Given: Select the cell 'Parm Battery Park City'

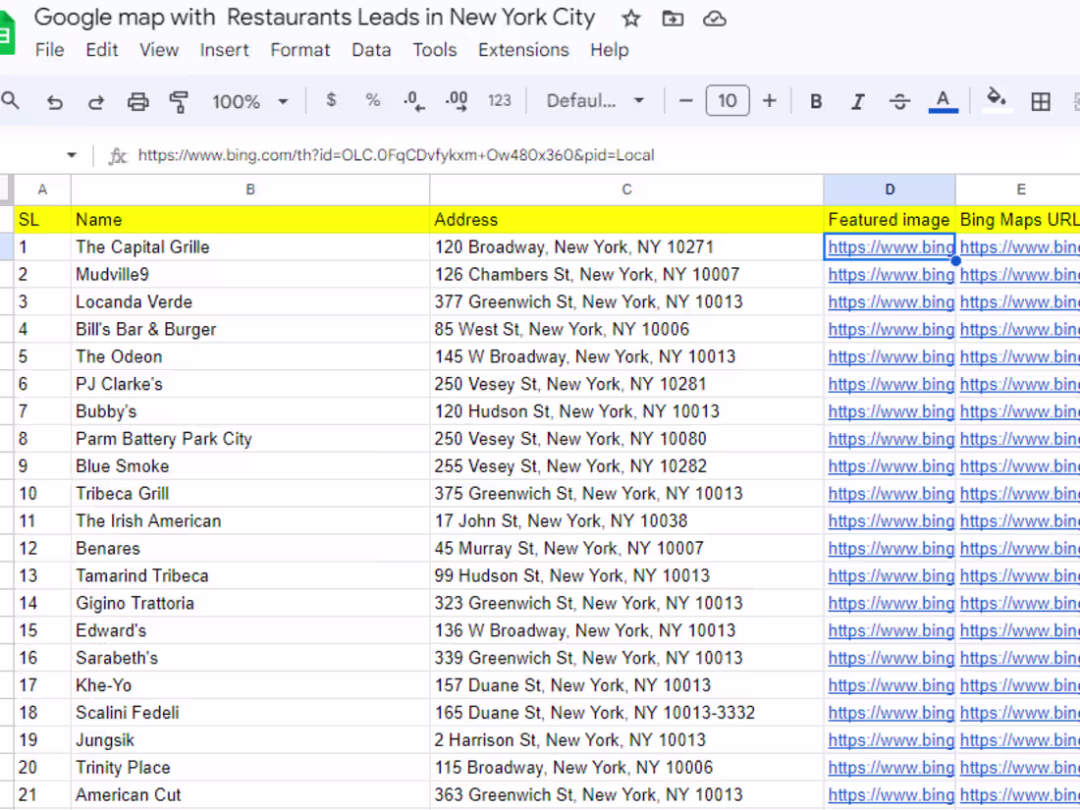Looking at the screenshot, I should (x=250, y=439).
